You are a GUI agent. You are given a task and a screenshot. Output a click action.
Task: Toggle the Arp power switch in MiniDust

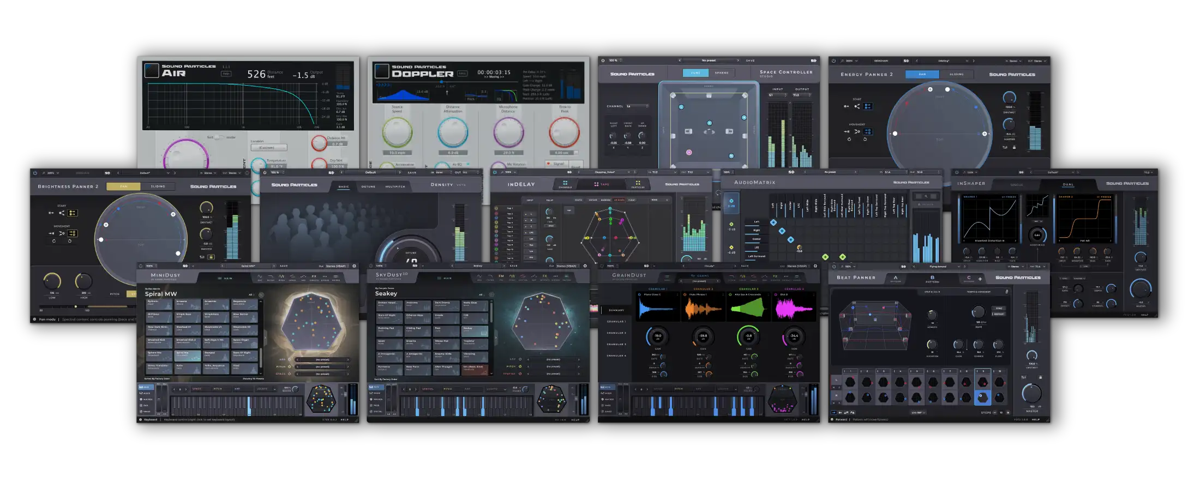tap(290, 359)
